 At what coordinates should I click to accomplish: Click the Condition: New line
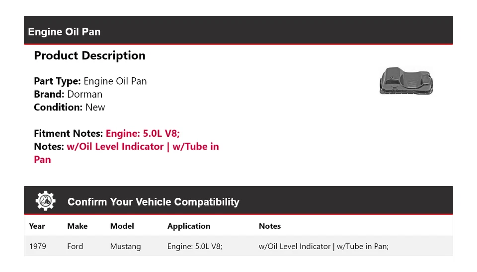click(70, 107)
